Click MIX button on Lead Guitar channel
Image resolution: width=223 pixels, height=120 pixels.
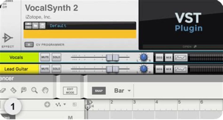pos(169,69)
